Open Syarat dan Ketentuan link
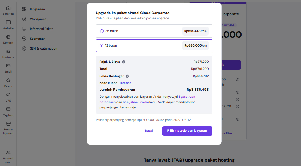This screenshot has width=301, height=166. coord(187,97)
